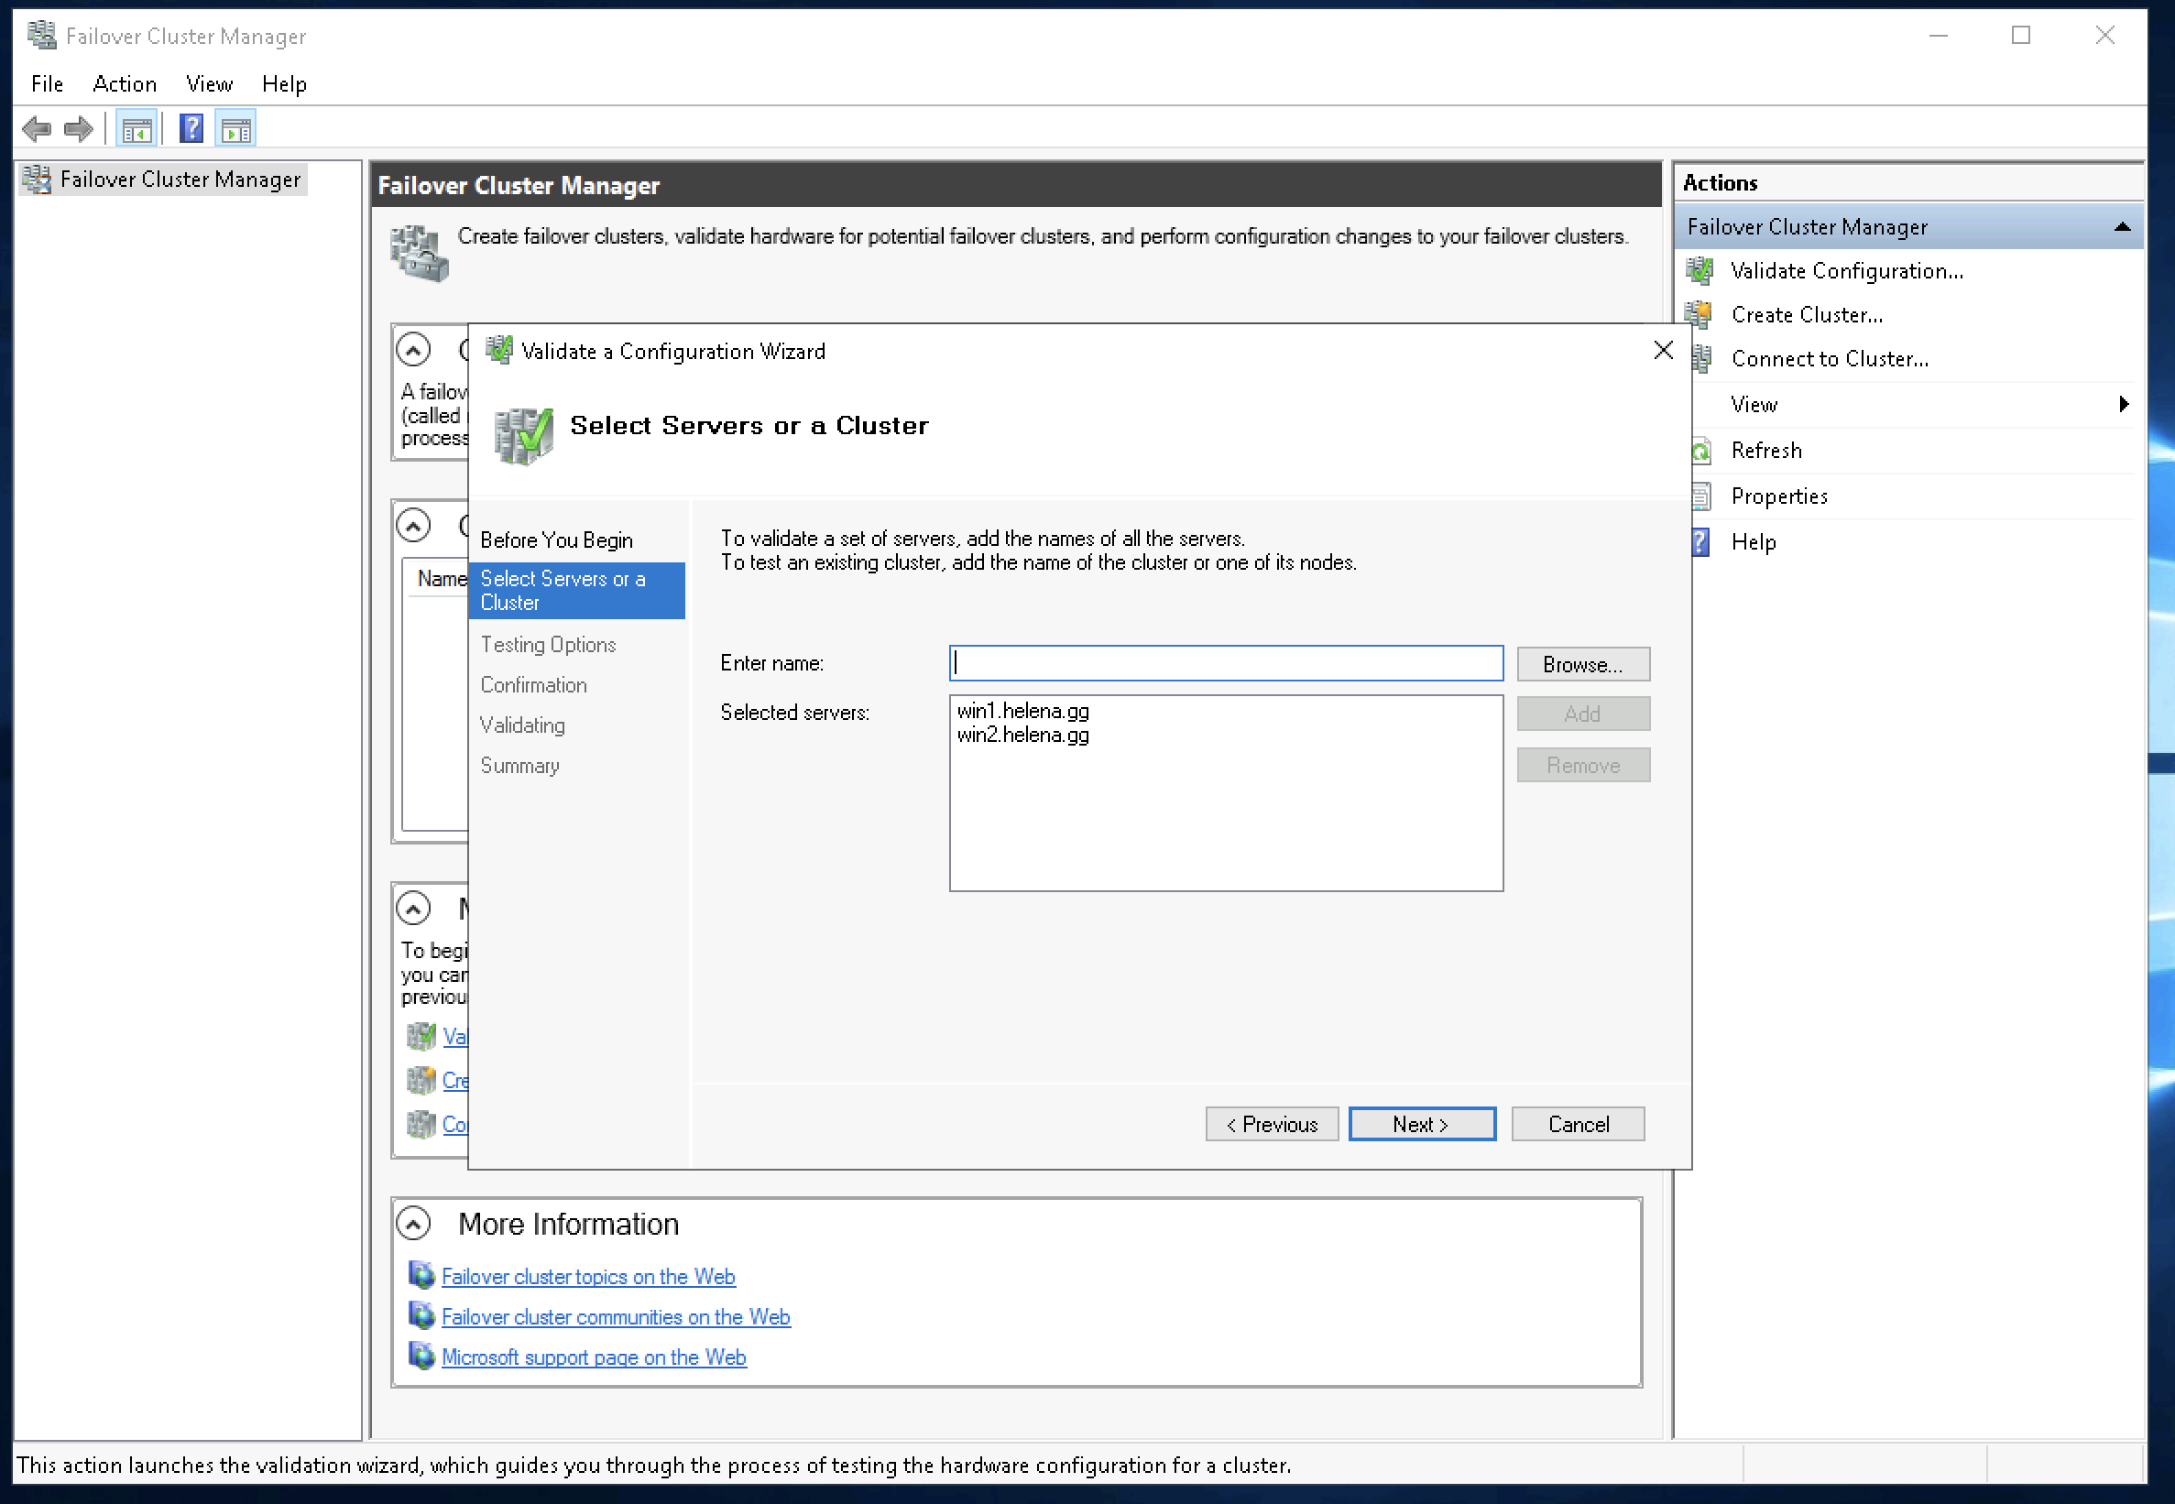Expand the View submenu arrow in Actions
Image resolution: width=2175 pixels, height=1504 pixels.
coord(2123,404)
